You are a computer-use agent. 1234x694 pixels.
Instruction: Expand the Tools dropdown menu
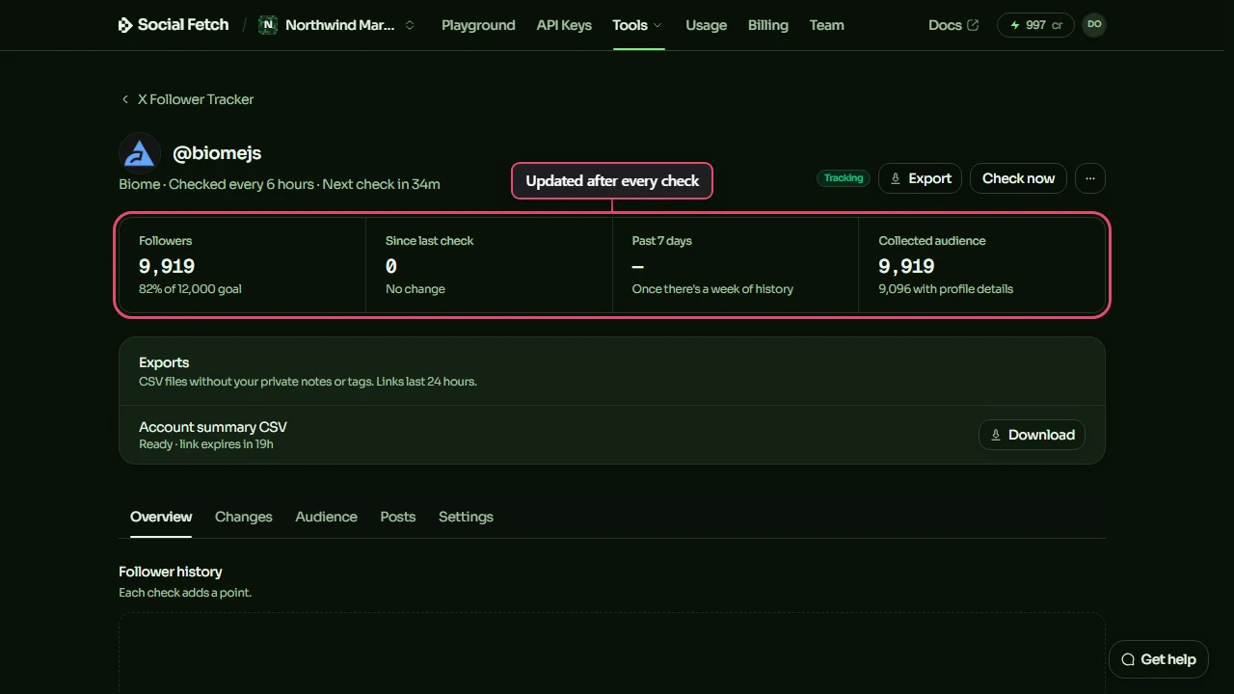point(638,25)
